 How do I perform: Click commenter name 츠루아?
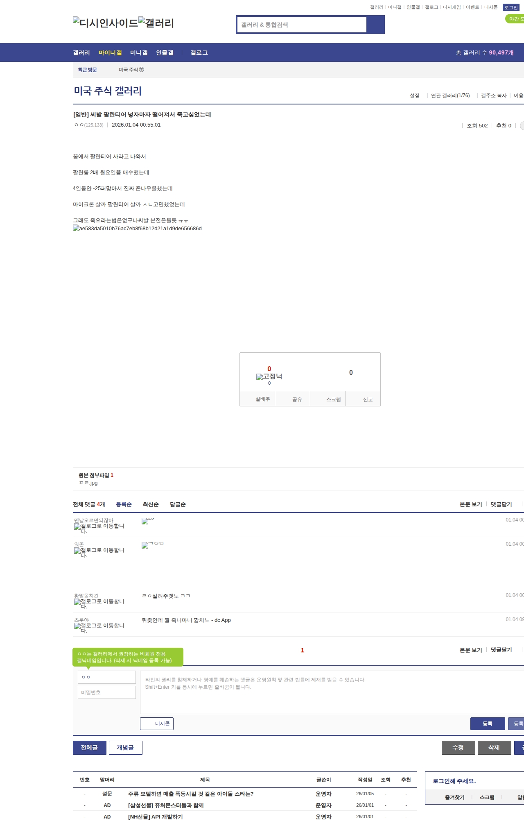(x=81, y=620)
